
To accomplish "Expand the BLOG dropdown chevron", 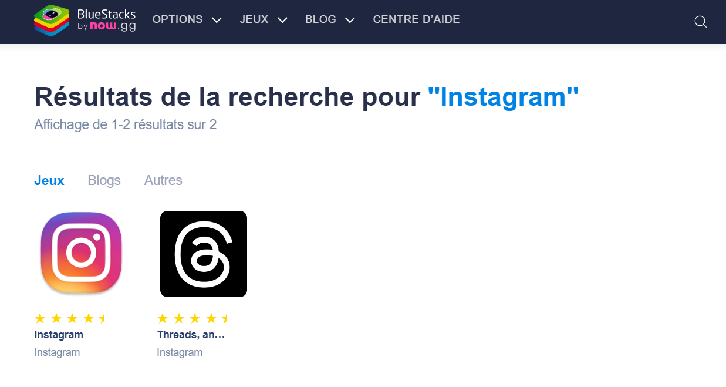I will pyautogui.click(x=350, y=20).
